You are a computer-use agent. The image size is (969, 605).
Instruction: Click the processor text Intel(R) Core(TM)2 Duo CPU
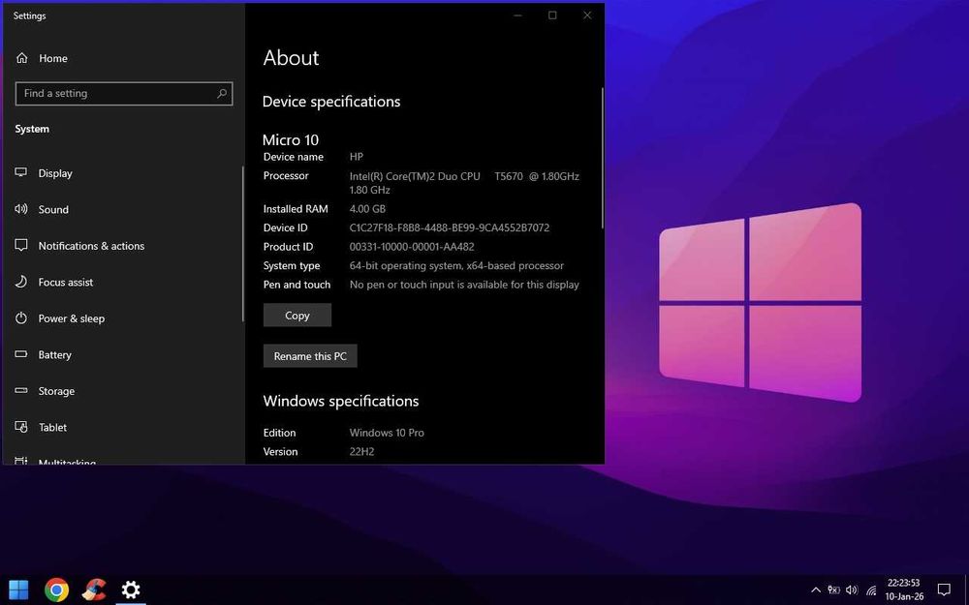[415, 176]
